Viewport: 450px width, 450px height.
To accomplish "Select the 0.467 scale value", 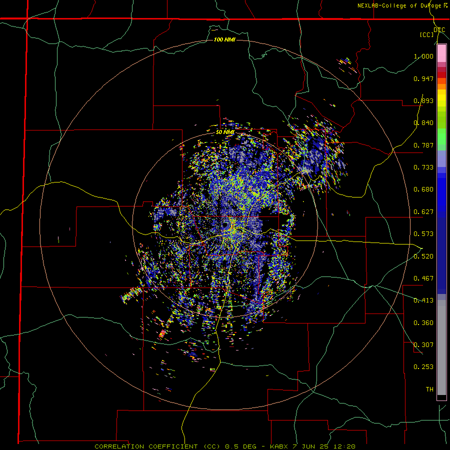I will pos(423,278).
